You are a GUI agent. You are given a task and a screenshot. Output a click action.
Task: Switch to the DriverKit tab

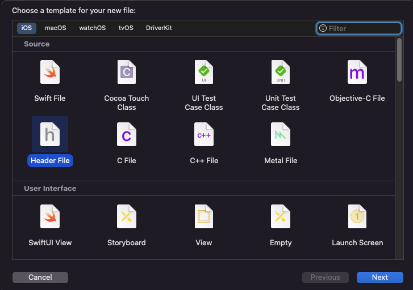pyautogui.click(x=159, y=28)
